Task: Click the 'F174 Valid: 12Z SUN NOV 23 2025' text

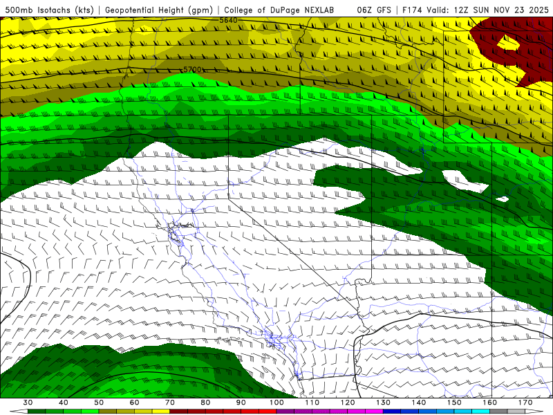Action: click(476, 10)
